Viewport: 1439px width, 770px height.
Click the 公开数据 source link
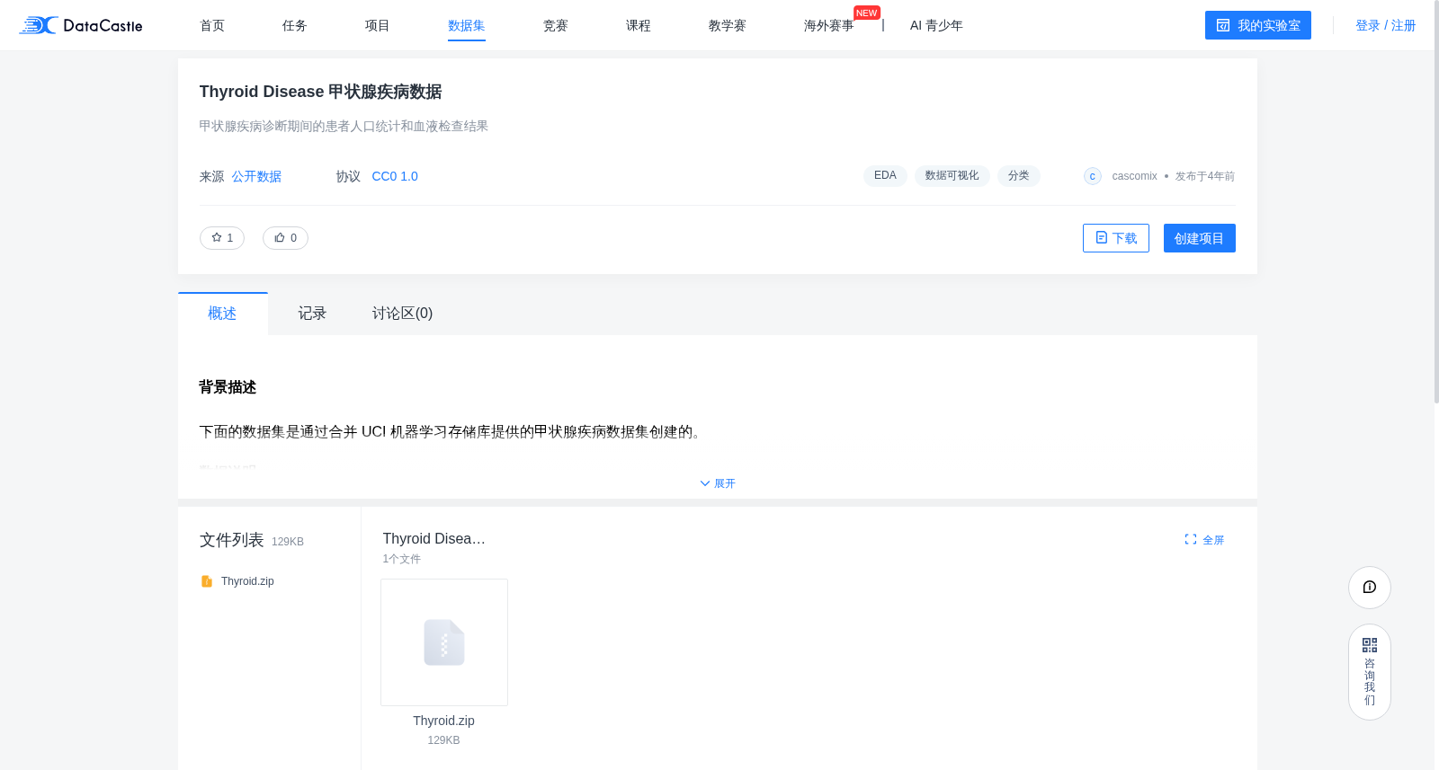pos(256,176)
